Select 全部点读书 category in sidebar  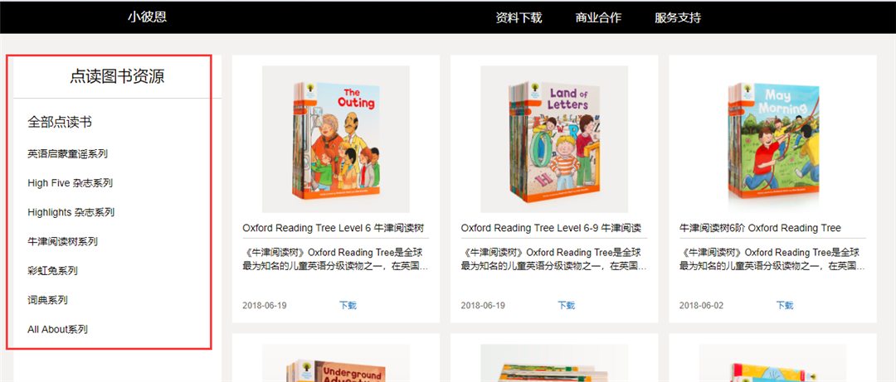point(60,122)
